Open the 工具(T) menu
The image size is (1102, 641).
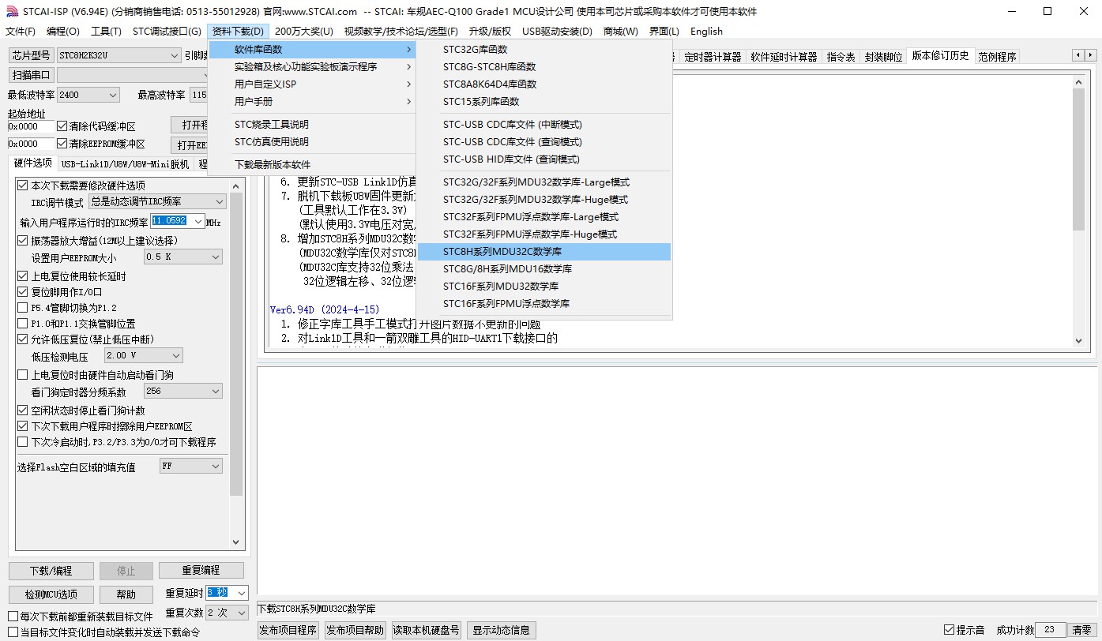tap(106, 32)
